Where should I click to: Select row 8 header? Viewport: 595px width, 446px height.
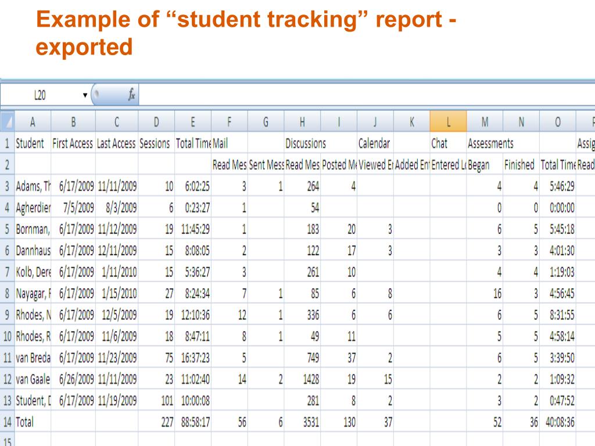(7, 293)
